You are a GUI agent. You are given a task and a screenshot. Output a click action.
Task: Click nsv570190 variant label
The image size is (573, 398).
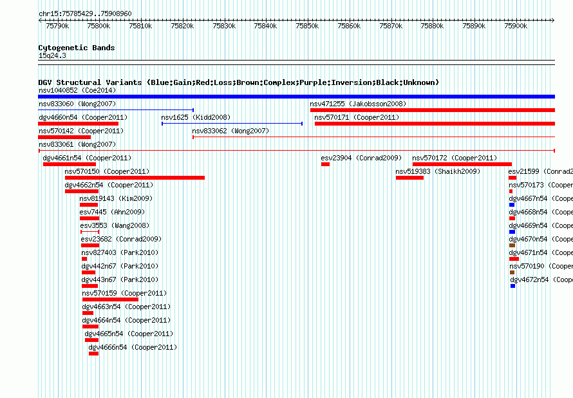click(541, 266)
